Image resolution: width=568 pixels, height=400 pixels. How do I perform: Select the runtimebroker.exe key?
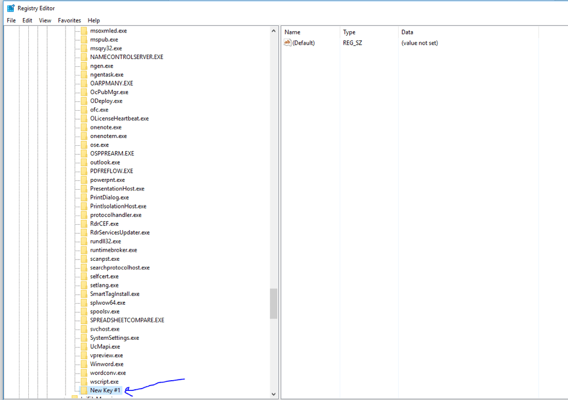[x=113, y=250]
